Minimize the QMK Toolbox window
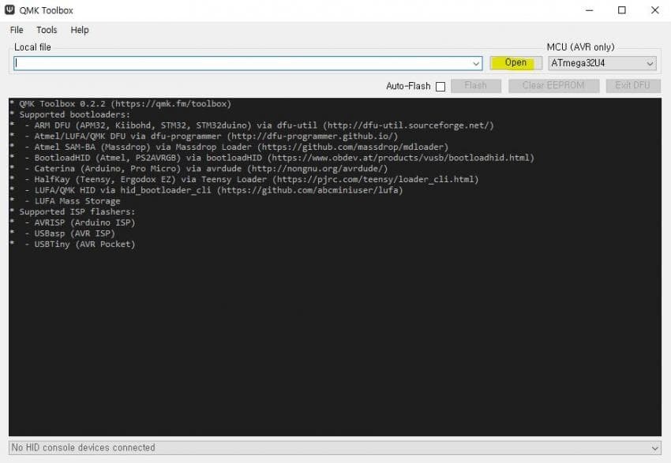 click(590, 10)
